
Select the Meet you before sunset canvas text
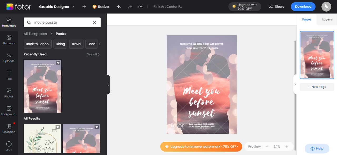(202, 102)
